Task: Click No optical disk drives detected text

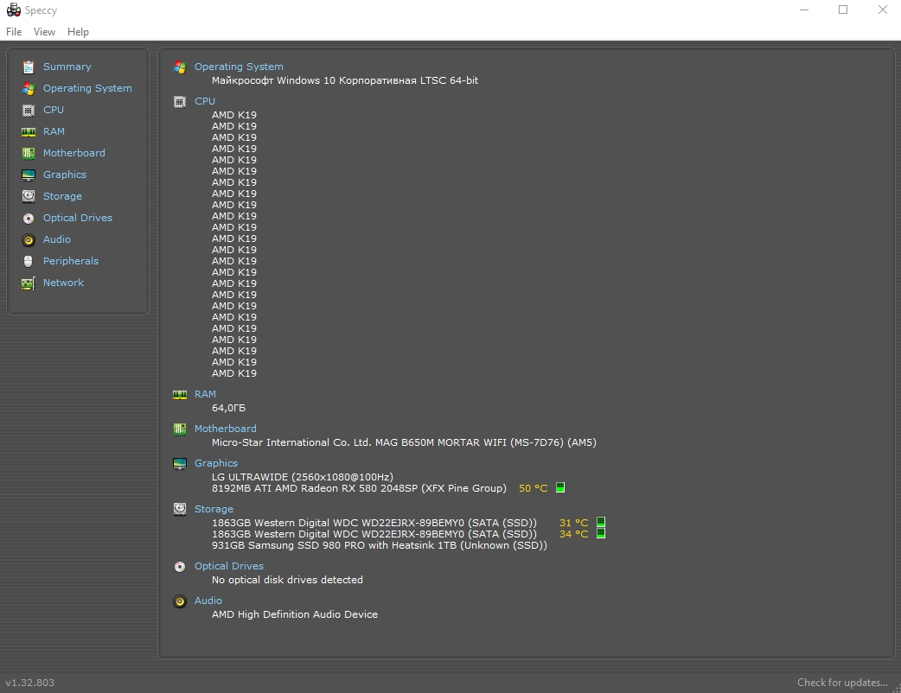Action: point(287,580)
